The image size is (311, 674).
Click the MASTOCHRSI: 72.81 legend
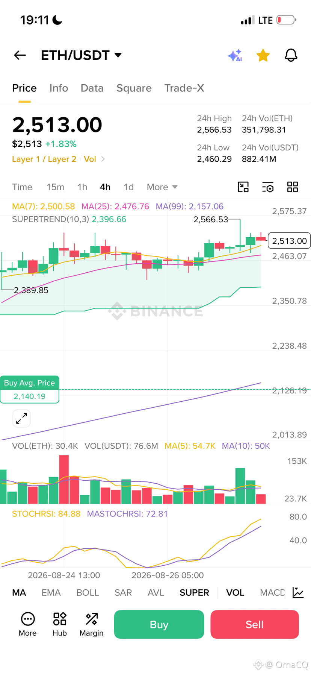point(127,514)
